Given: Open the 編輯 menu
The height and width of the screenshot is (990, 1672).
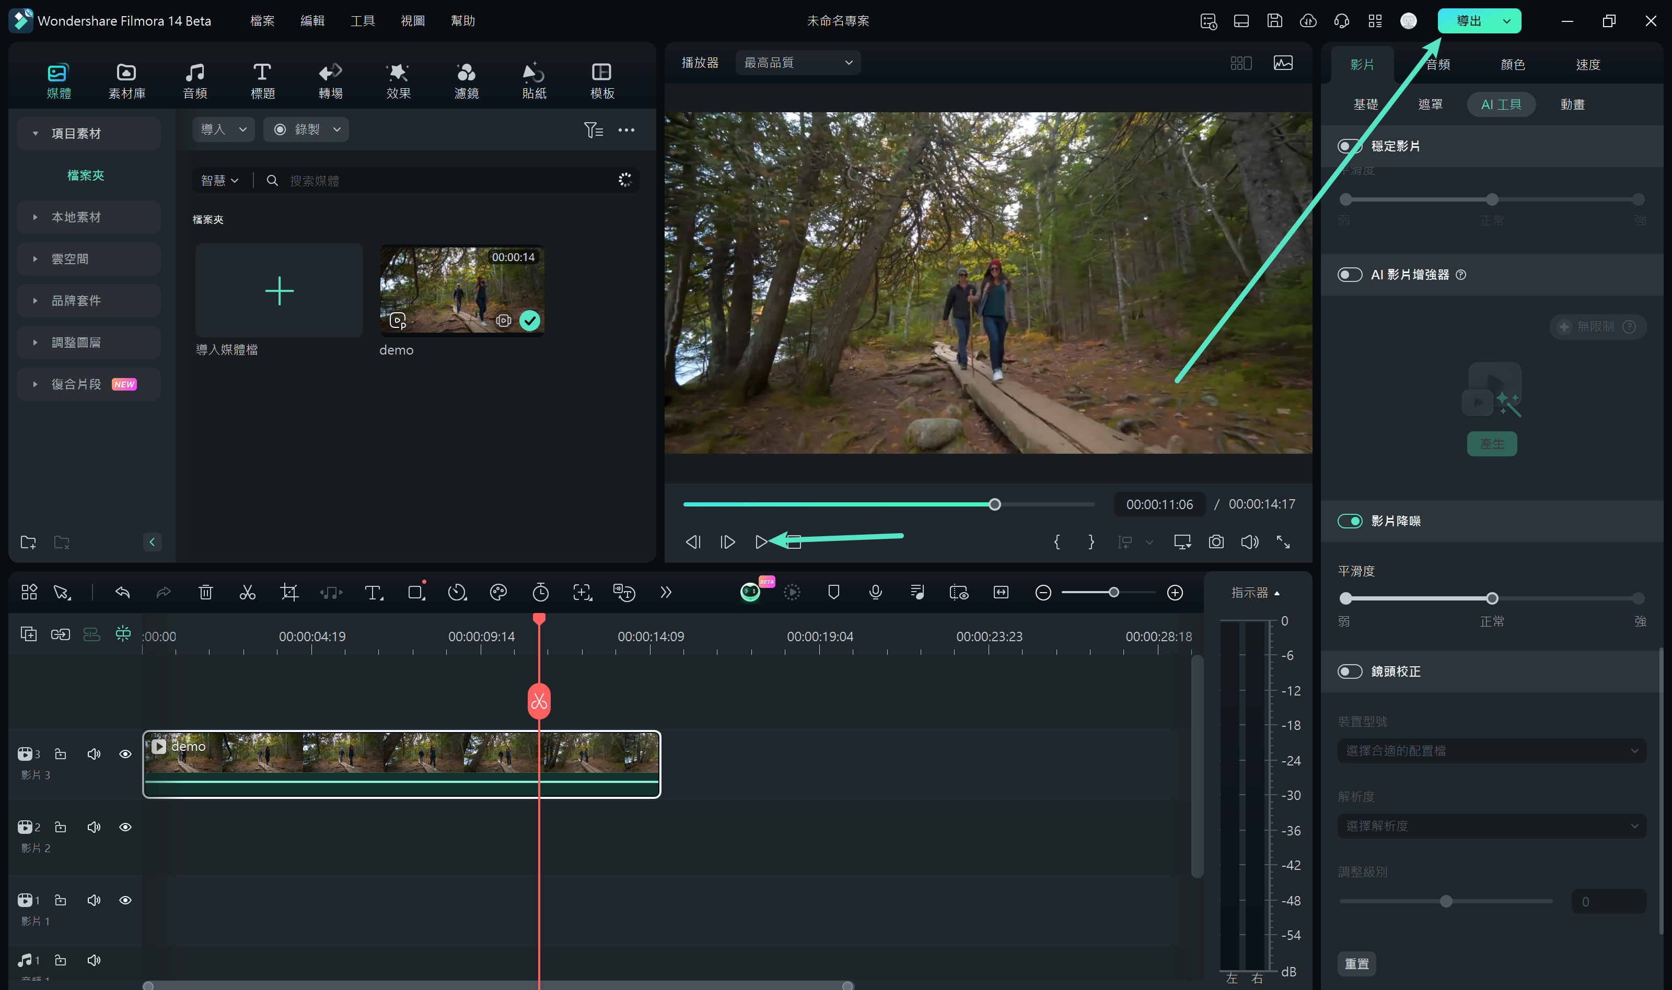Looking at the screenshot, I should [312, 21].
